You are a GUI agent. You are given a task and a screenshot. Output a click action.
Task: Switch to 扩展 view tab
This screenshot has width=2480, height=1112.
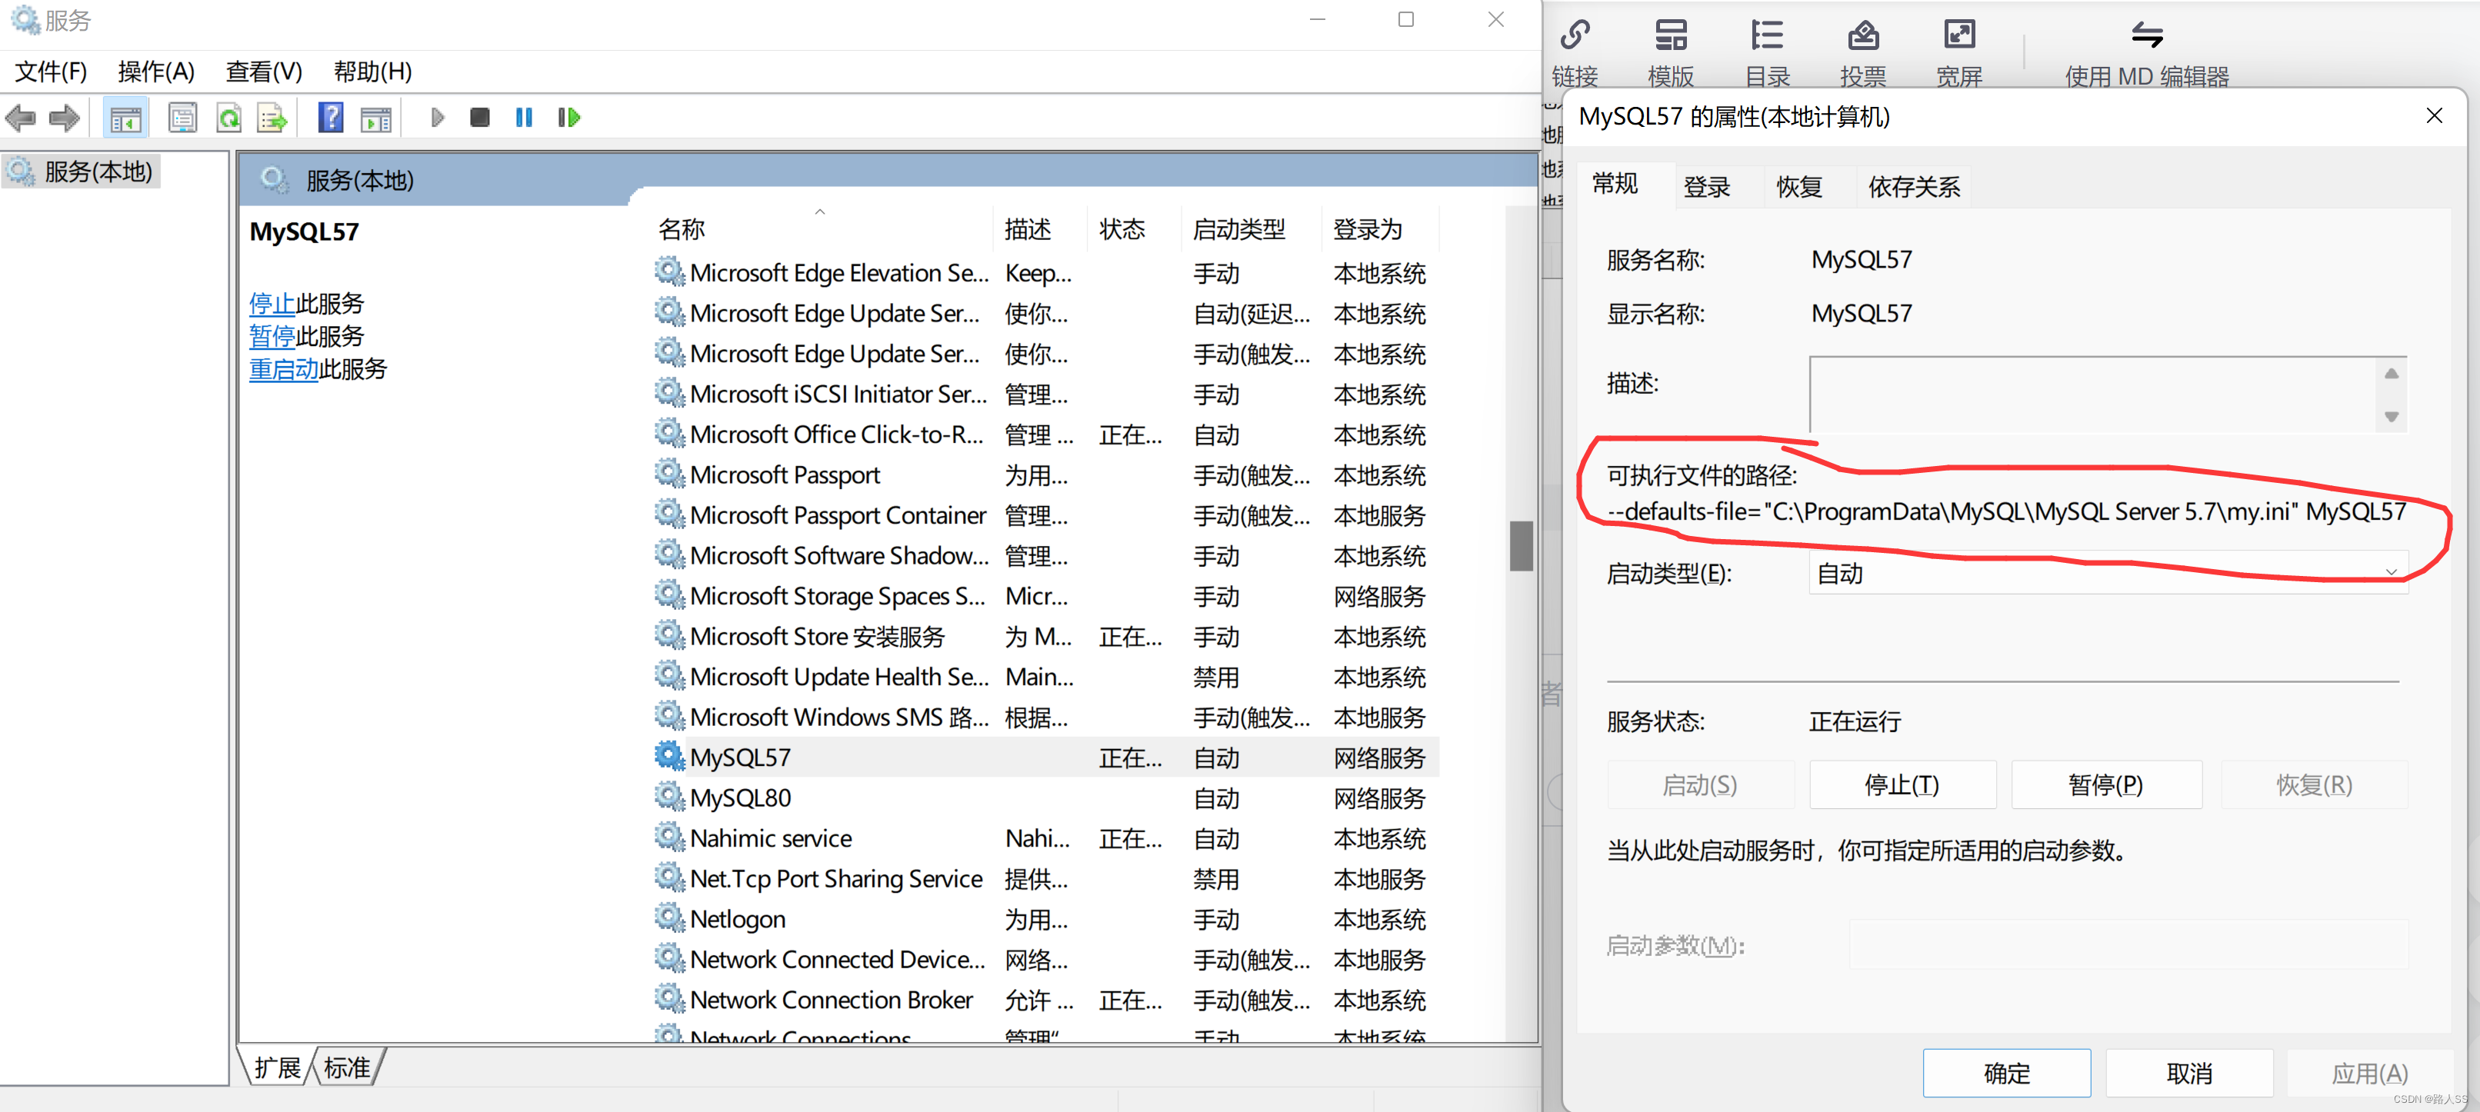pos(277,1067)
